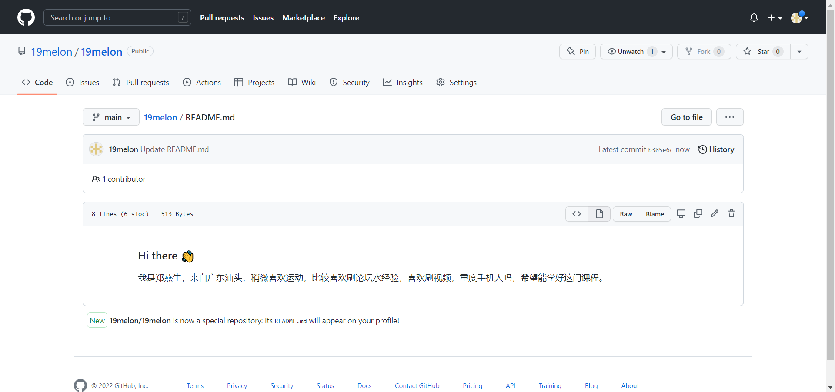Switch to the Actions tab
This screenshot has height=392, width=835.
(x=202, y=82)
